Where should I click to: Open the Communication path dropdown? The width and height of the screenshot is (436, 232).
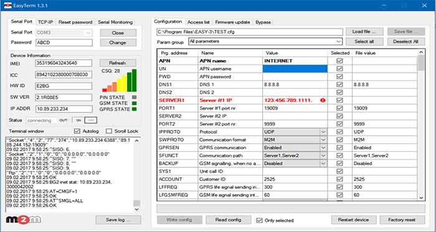click(295, 155)
